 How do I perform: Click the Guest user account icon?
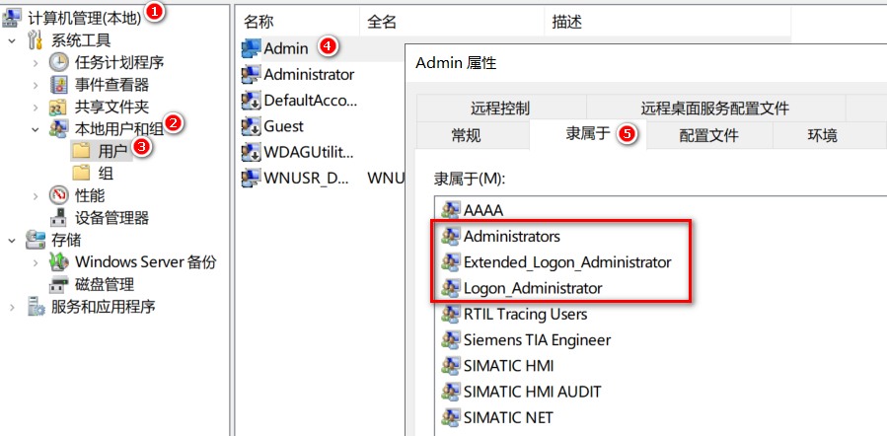point(251,126)
